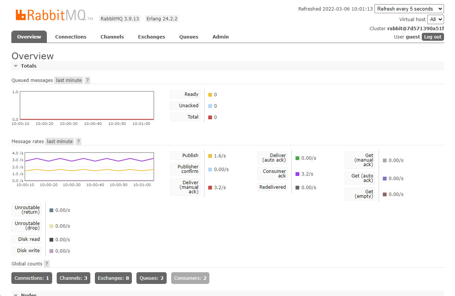Click the green Deliver (auto ack) legend square

point(298,158)
